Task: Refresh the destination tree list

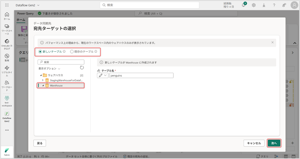Action: pyautogui.click(x=82, y=67)
